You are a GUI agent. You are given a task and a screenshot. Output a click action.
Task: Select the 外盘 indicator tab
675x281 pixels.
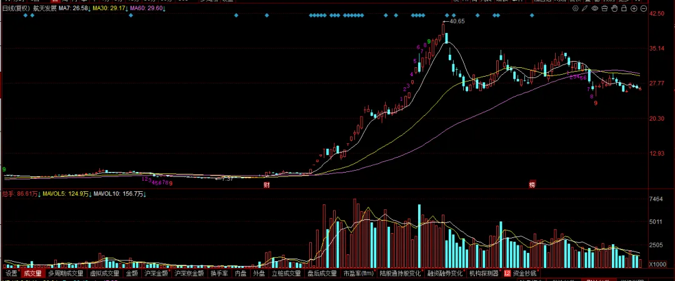259,274
